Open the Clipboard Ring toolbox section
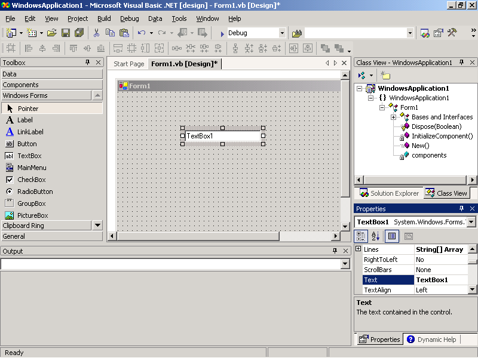This screenshot has height=358, width=478. [47, 226]
